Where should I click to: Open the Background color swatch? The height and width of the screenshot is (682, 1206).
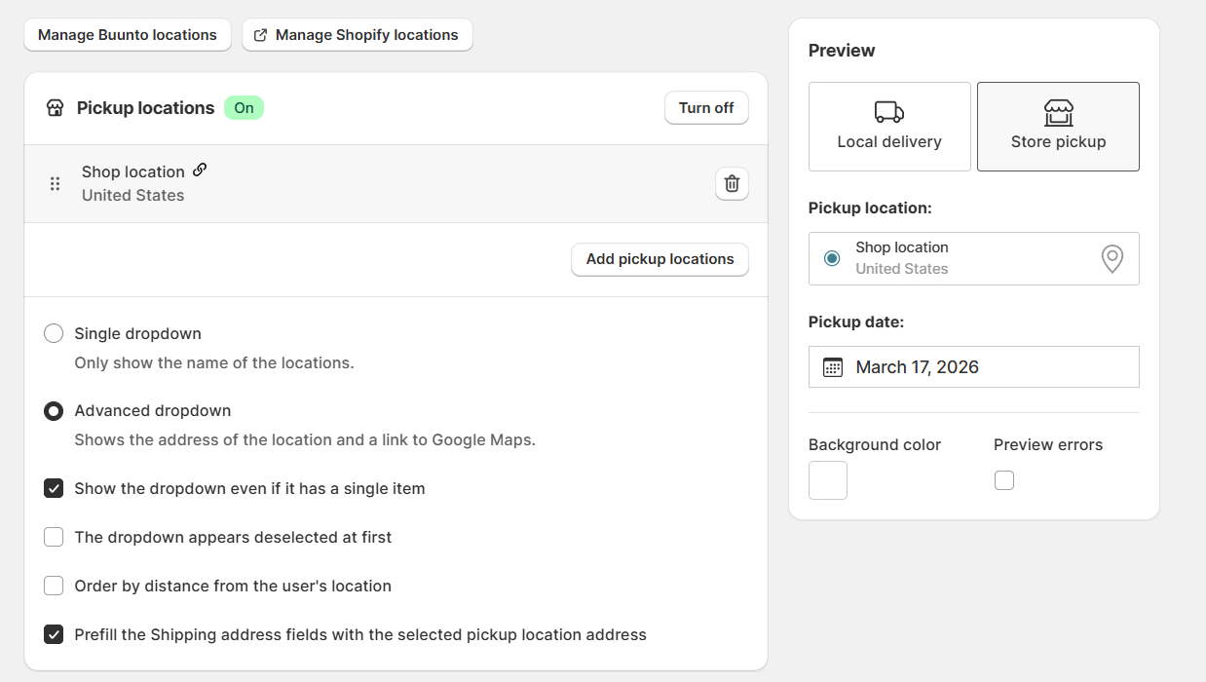(828, 480)
